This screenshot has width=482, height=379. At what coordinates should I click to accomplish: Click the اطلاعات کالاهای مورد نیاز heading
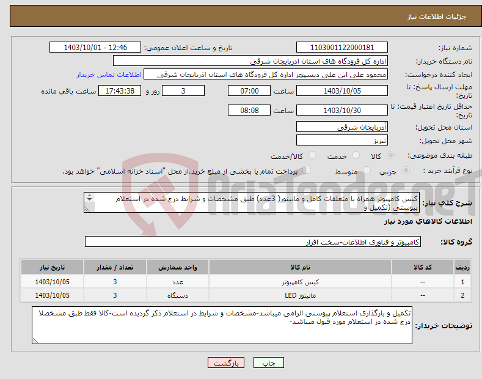428,221
